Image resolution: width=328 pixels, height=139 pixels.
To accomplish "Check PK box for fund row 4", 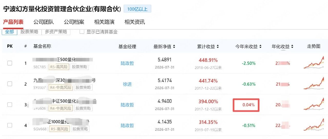I will point(10,125).
